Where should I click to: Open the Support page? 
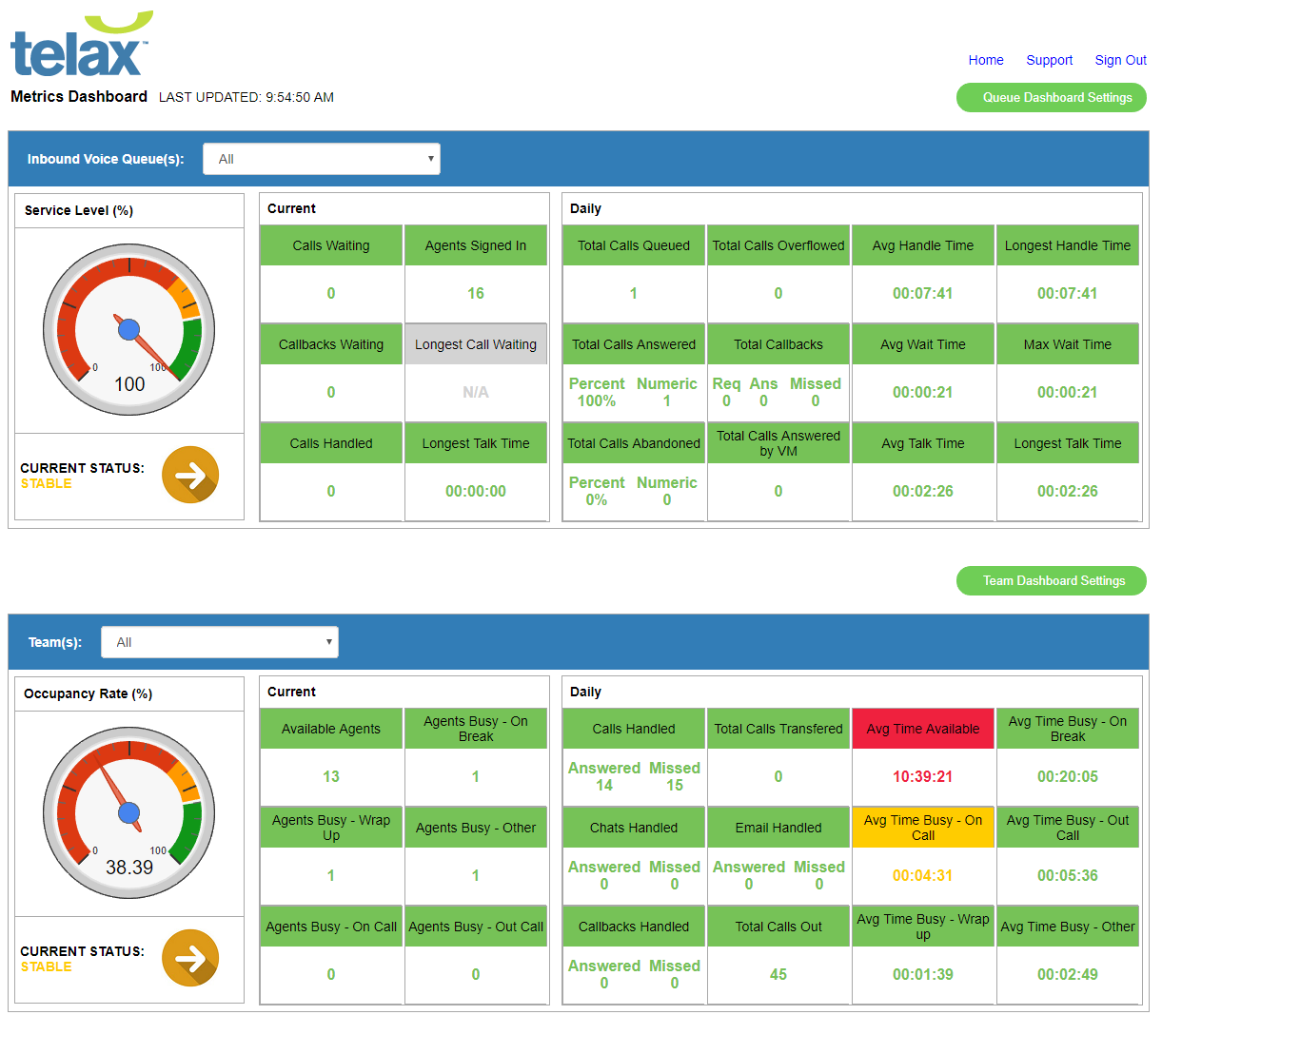(x=1050, y=59)
